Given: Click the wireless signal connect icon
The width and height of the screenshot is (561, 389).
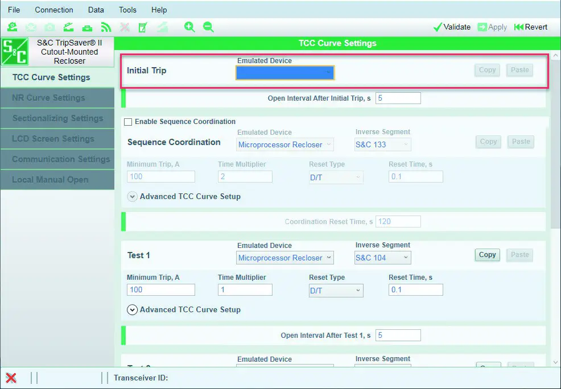Looking at the screenshot, I should click(106, 27).
